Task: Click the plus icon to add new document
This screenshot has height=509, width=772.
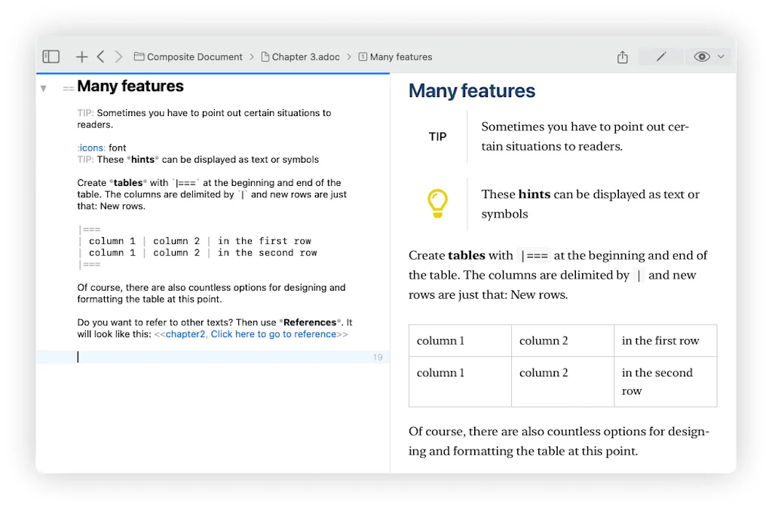Action: 81,56
